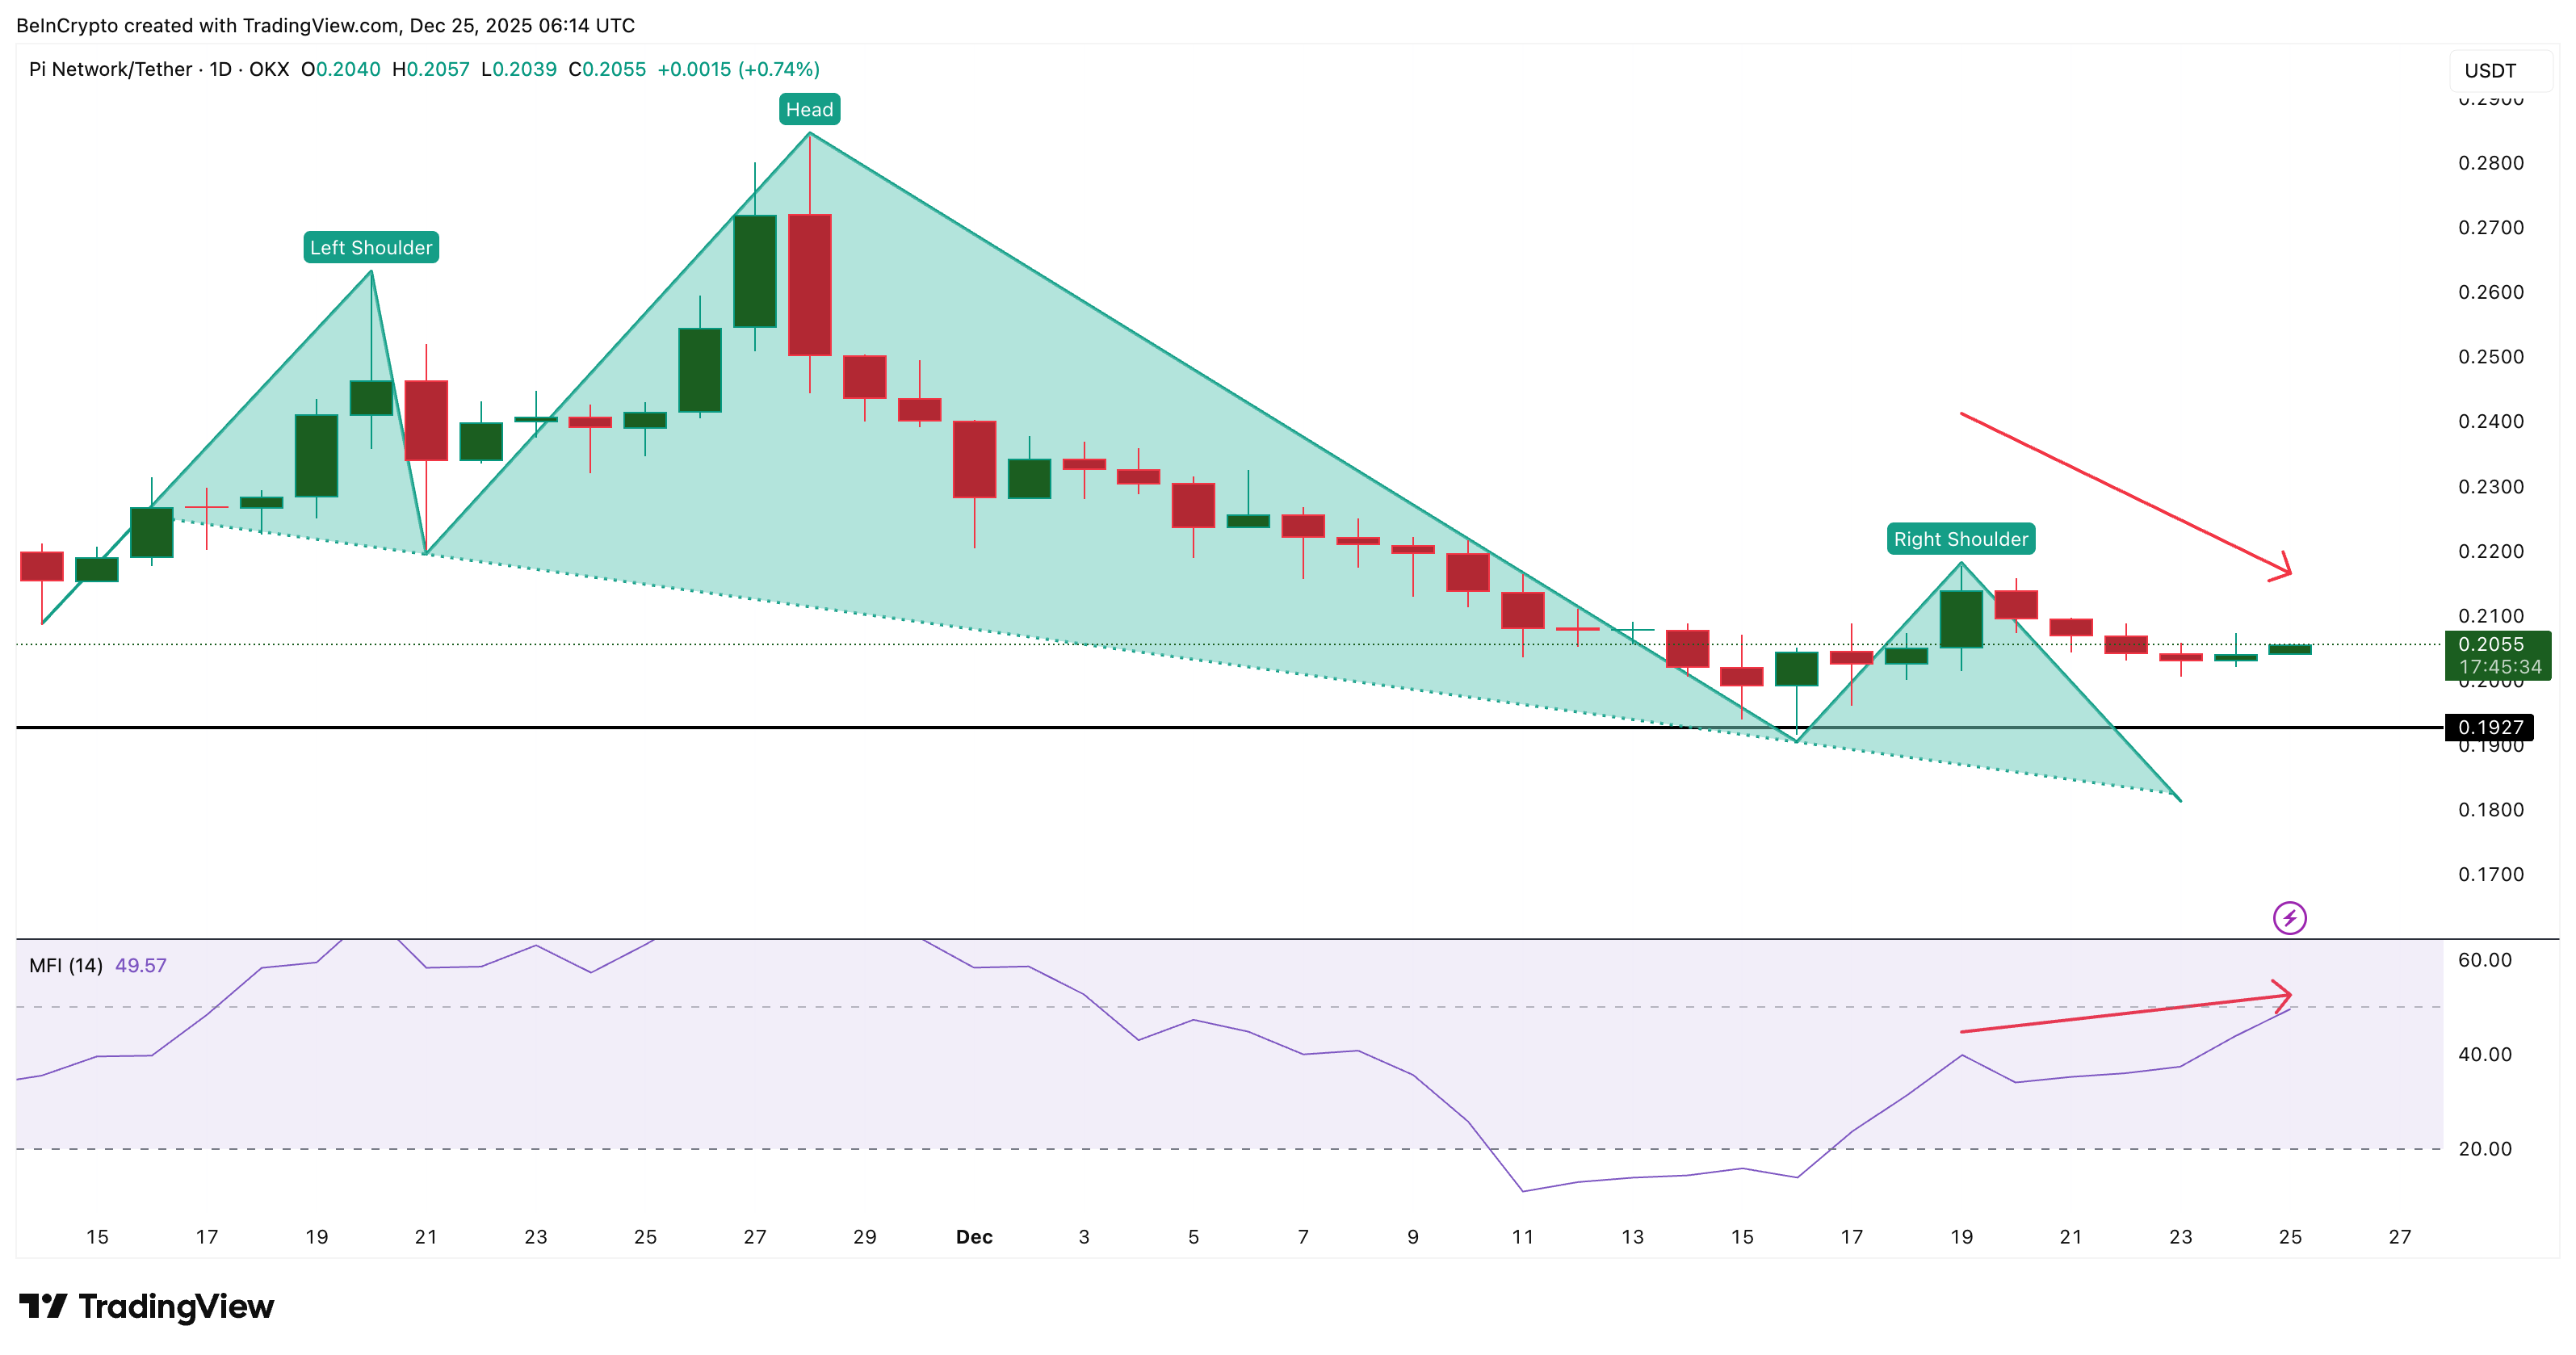Click the Left Shoulder pattern label

coord(370,247)
